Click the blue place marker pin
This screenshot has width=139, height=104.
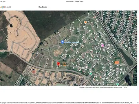(63, 42)
